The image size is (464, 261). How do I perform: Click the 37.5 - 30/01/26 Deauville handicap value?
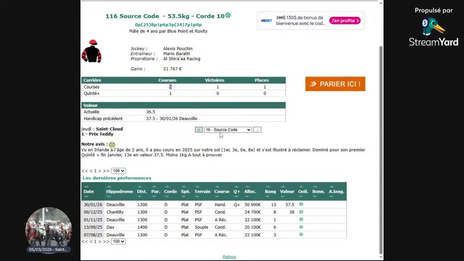pyautogui.click(x=171, y=119)
